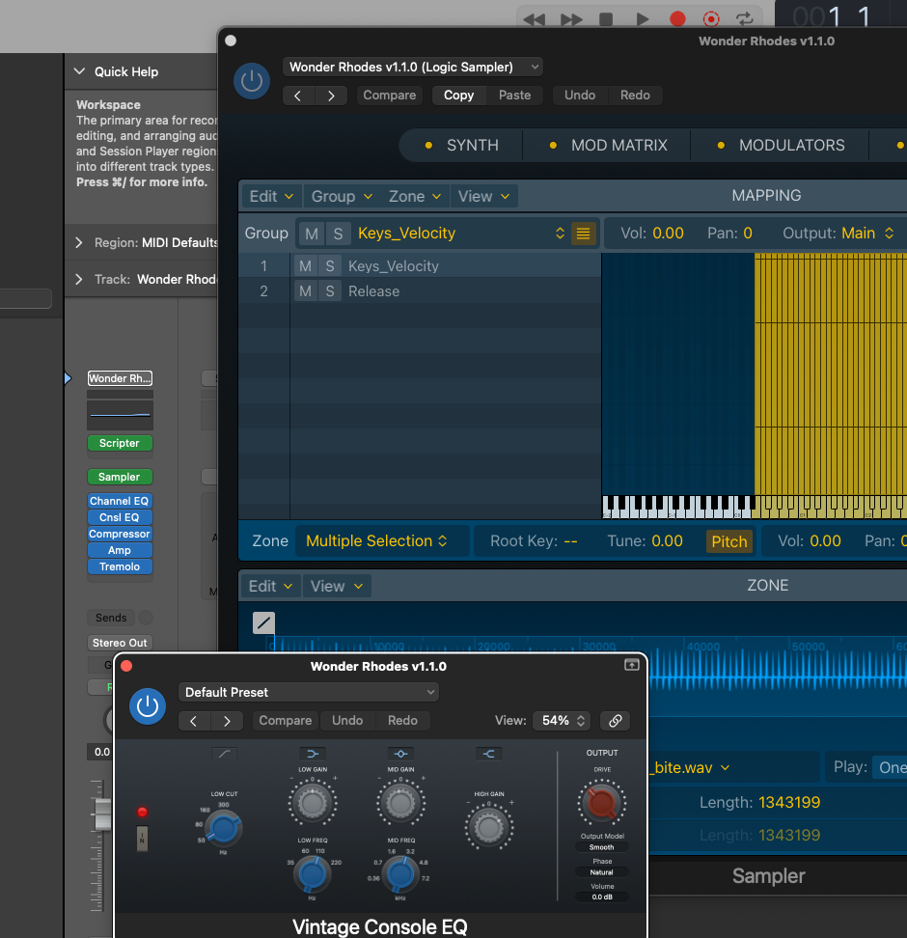Expand the Track Wonder Rhodes section

click(79, 279)
